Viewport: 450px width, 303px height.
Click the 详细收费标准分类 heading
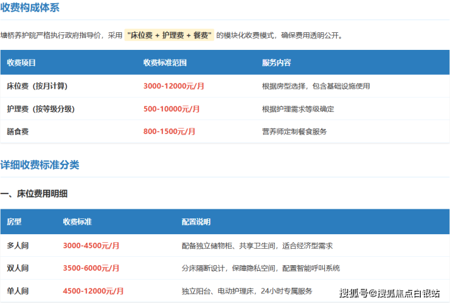[40, 165]
